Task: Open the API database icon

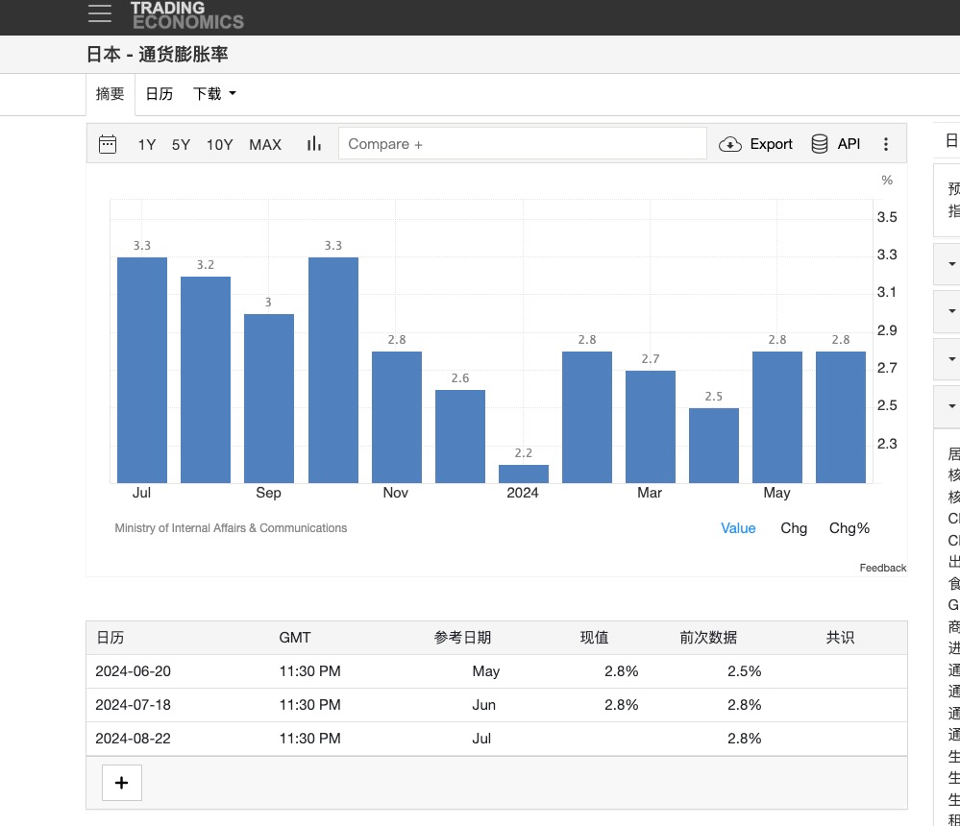Action: 820,144
